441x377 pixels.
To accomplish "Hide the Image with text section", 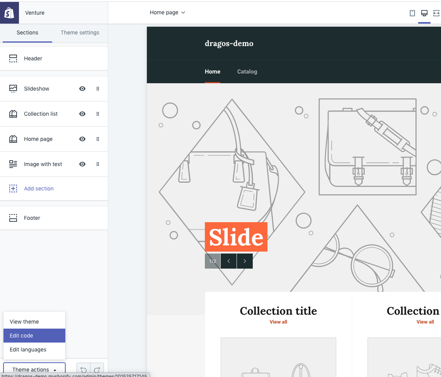I will (82, 164).
